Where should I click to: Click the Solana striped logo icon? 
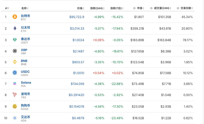pos(15,83)
